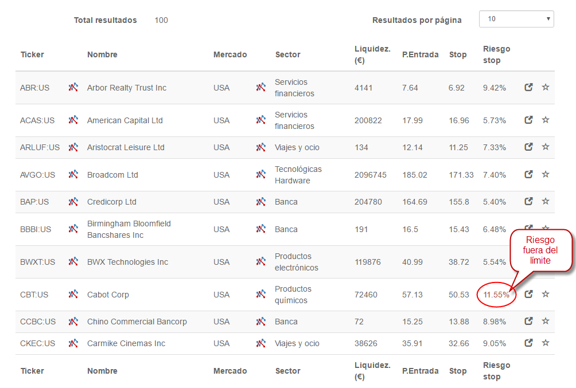Click chart icon next to ABR:US ticker
Screen dimensions: 576x388
click(73, 87)
